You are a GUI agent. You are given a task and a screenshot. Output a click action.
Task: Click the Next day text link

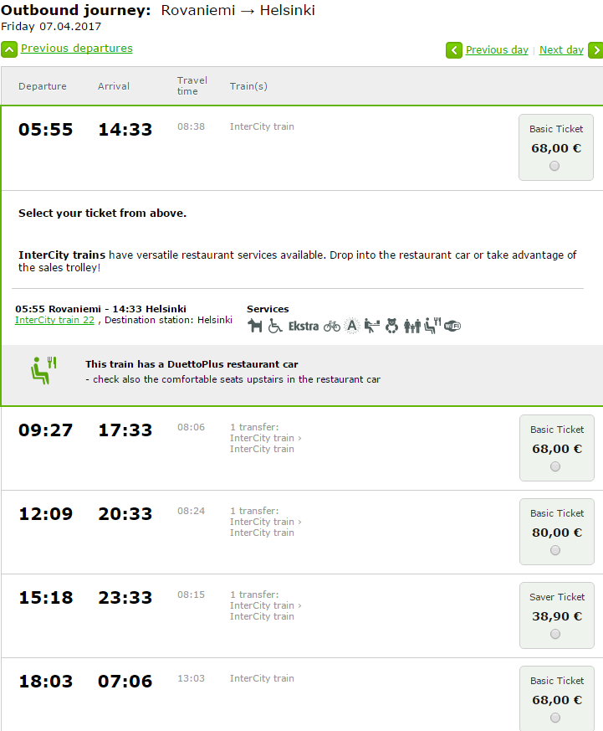[x=561, y=50]
